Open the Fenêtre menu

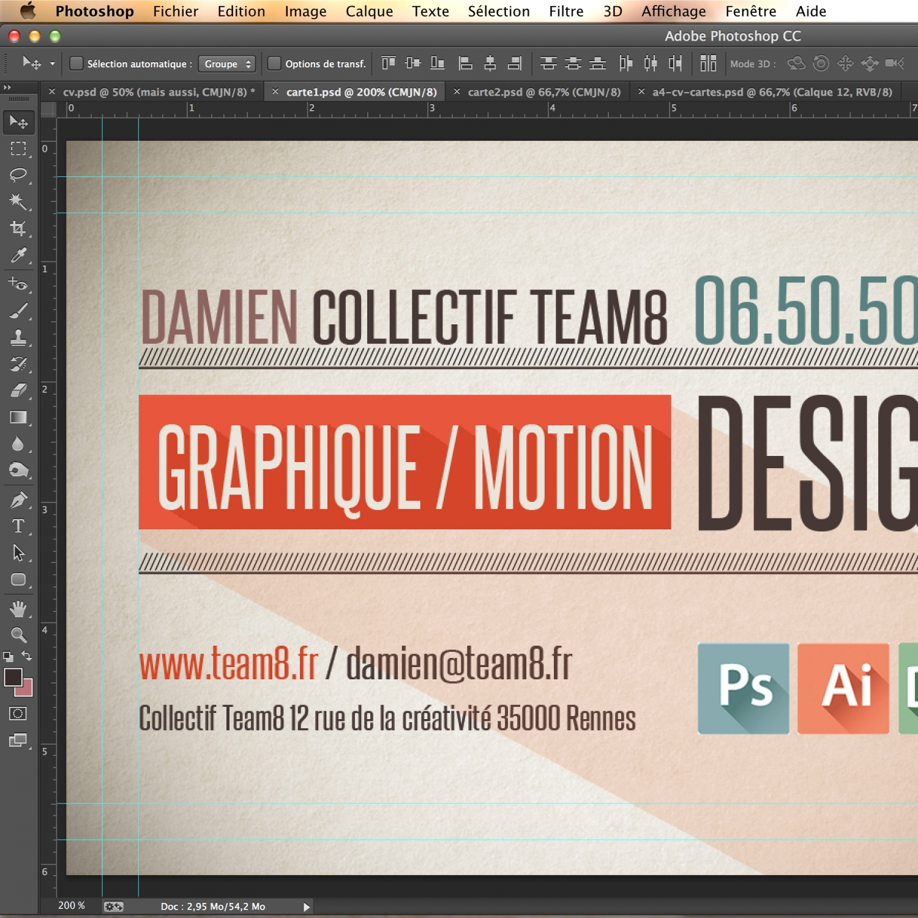(750, 11)
